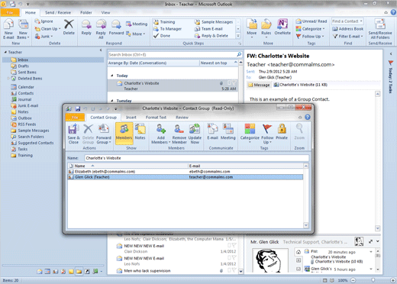Click Remove Member button
Viewport: 397px width, 284px height.
(x=179, y=134)
